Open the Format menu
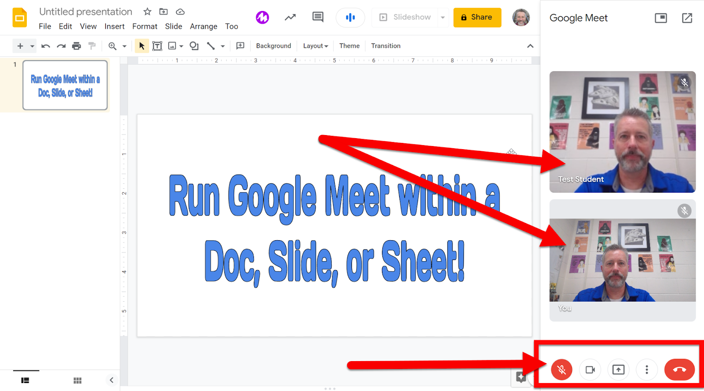The width and height of the screenshot is (704, 391). point(145,26)
